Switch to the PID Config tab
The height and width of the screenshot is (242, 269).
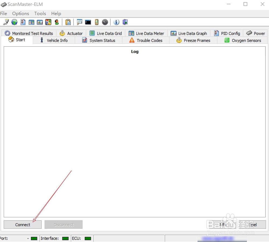pyautogui.click(x=227, y=33)
